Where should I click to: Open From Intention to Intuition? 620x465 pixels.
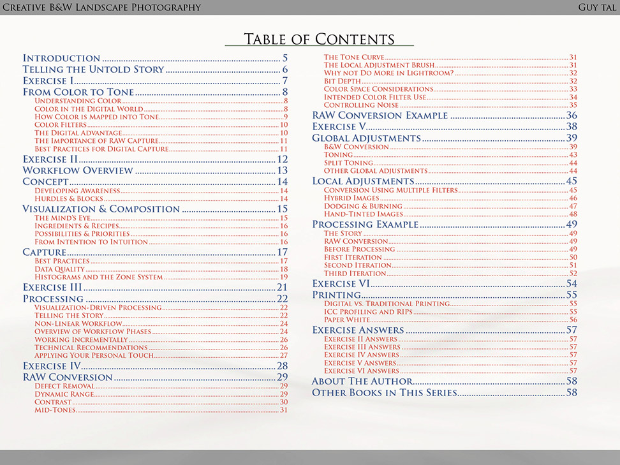[x=161, y=242]
